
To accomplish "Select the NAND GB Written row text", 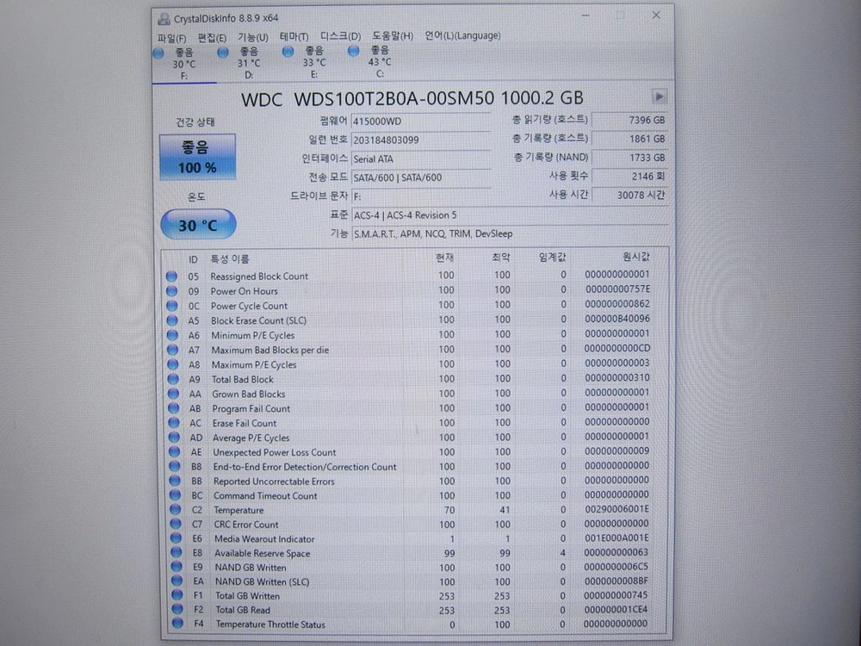I will (x=251, y=568).
